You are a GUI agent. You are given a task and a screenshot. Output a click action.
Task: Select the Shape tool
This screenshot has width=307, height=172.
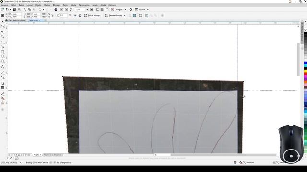click(x=3, y=27)
